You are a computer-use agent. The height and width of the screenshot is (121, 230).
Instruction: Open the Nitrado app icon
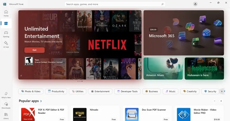(80, 114)
